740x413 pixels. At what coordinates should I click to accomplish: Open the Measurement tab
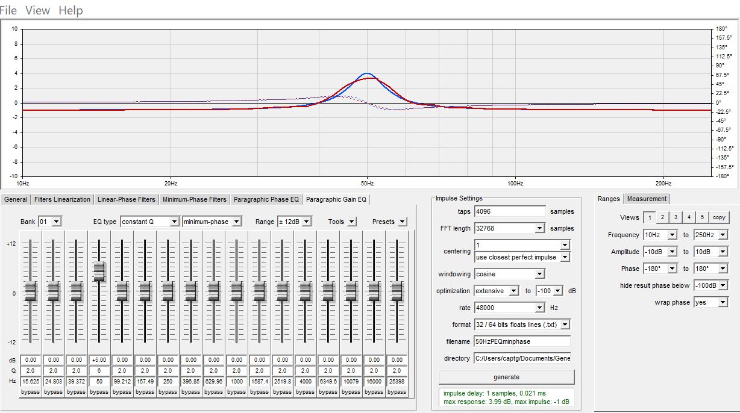coord(647,199)
